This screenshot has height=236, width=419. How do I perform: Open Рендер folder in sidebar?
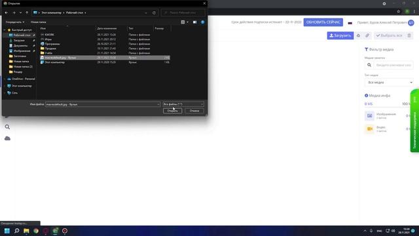coord(18,72)
